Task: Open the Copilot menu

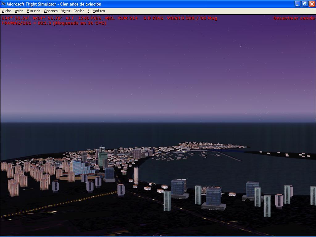Action: point(79,11)
